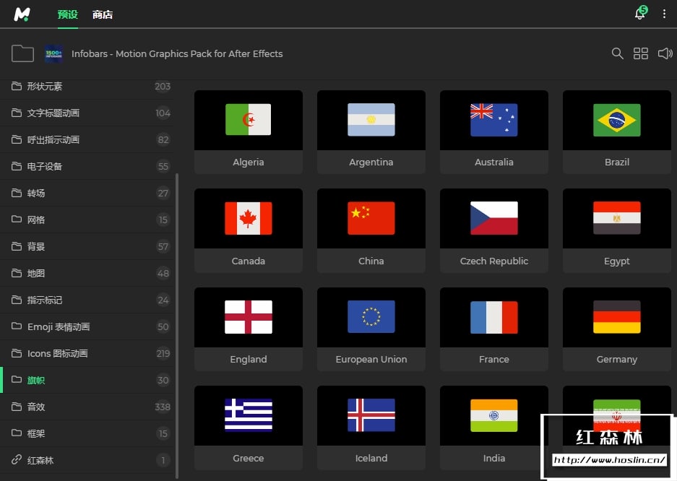The image size is (677, 481).
Task: Select the Iceland flag preset
Action: (x=371, y=428)
